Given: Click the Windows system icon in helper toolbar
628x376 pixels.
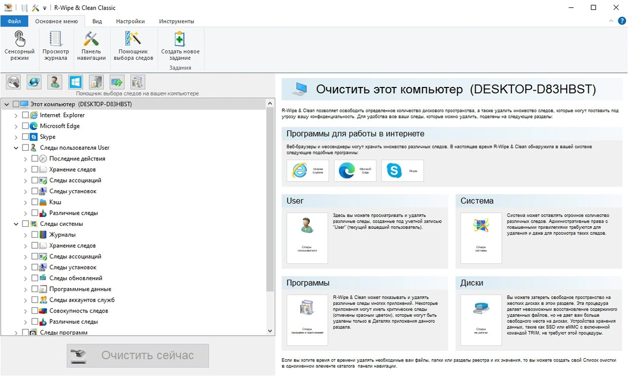Looking at the screenshot, I should coord(75,82).
